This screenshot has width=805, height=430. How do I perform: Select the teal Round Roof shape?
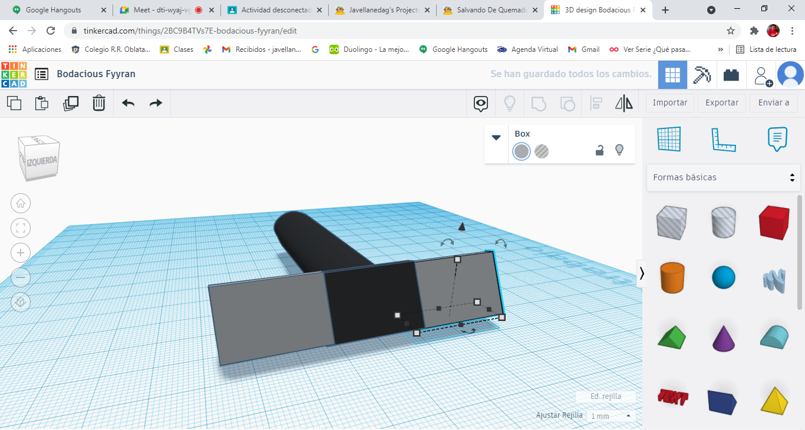[x=774, y=337]
